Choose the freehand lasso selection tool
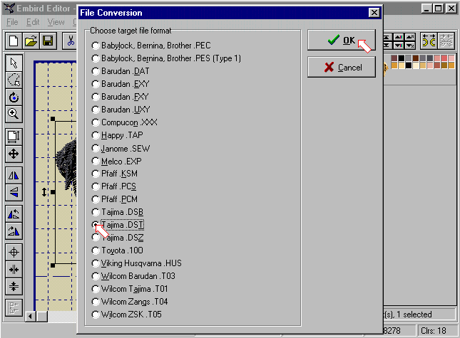Screen dimensions: 460x338 (x=14, y=80)
